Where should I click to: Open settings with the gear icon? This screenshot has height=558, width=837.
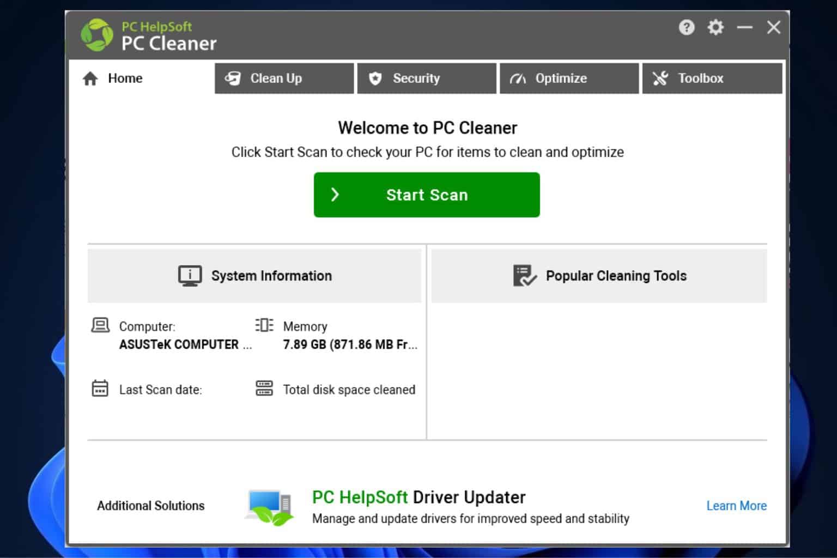(715, 27)
